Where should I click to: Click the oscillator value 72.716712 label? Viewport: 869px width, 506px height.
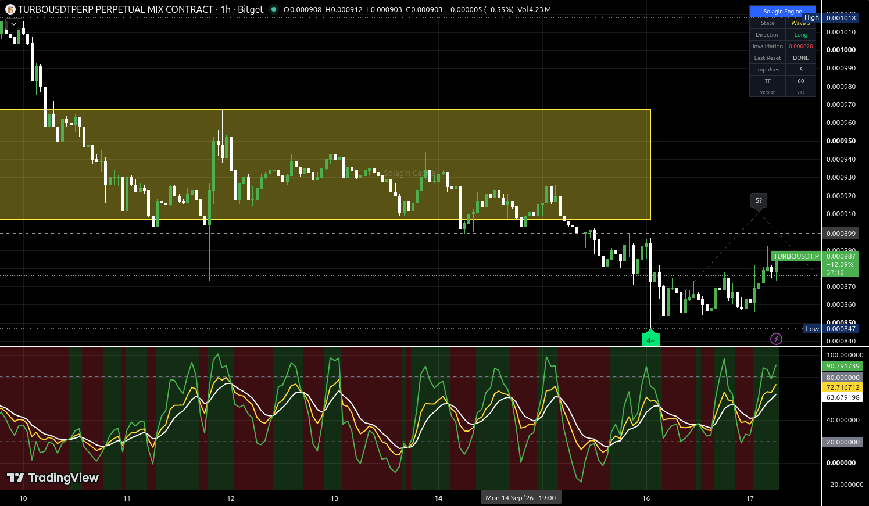pos(842,387)
